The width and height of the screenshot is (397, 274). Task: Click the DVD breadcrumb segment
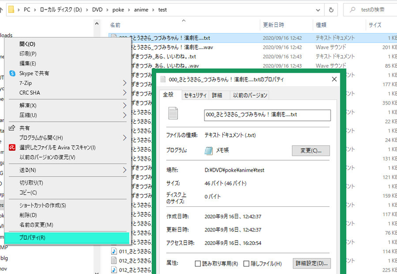(97, 10)
